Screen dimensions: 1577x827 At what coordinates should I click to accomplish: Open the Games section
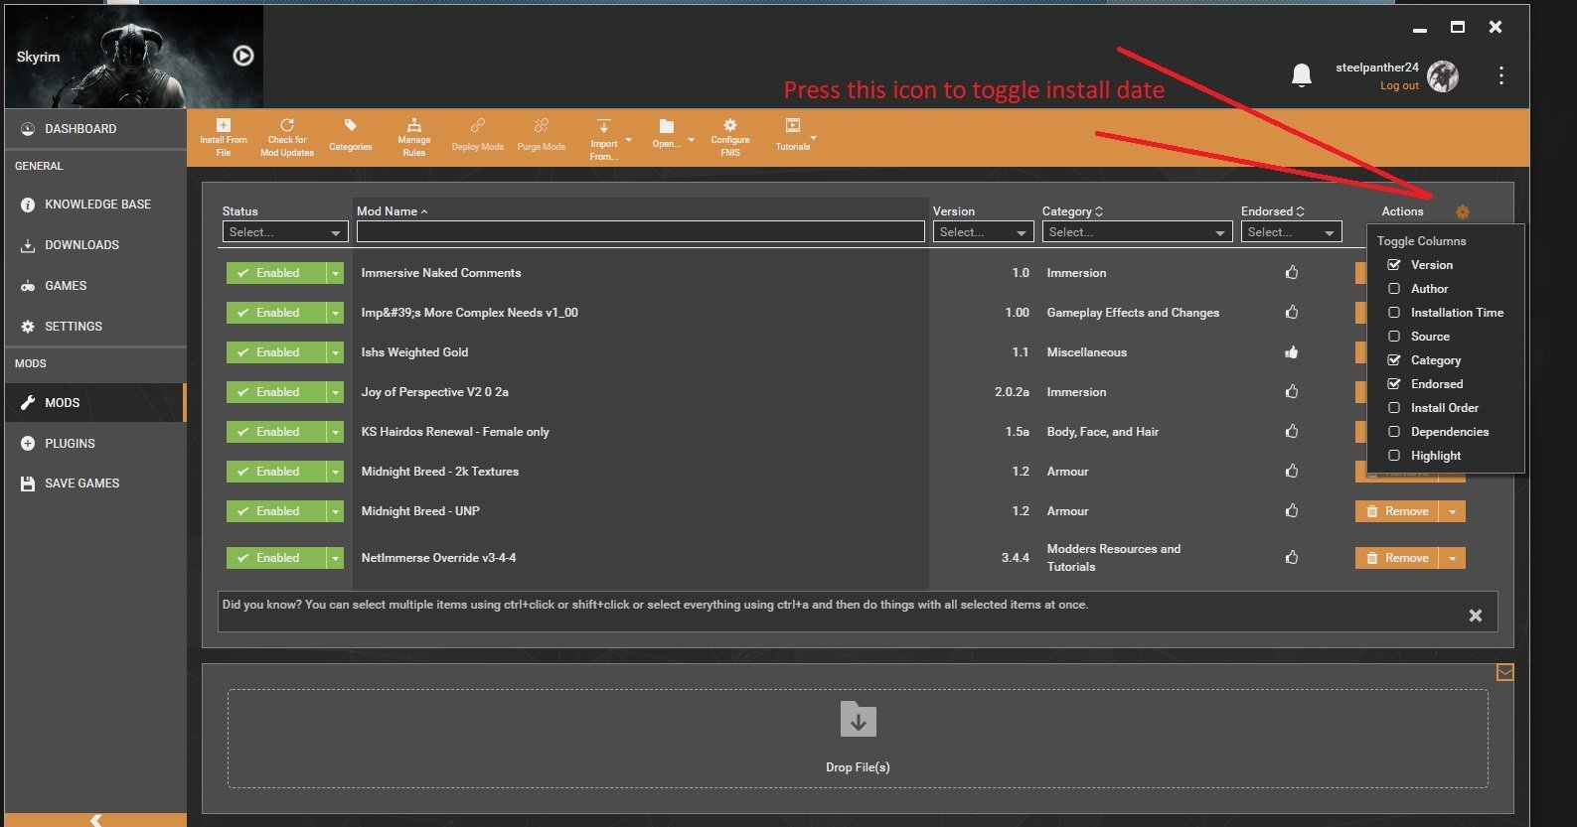coord(95,286)
